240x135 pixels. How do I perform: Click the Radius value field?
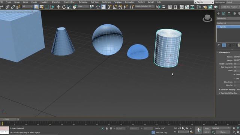[x=237, y=57]
